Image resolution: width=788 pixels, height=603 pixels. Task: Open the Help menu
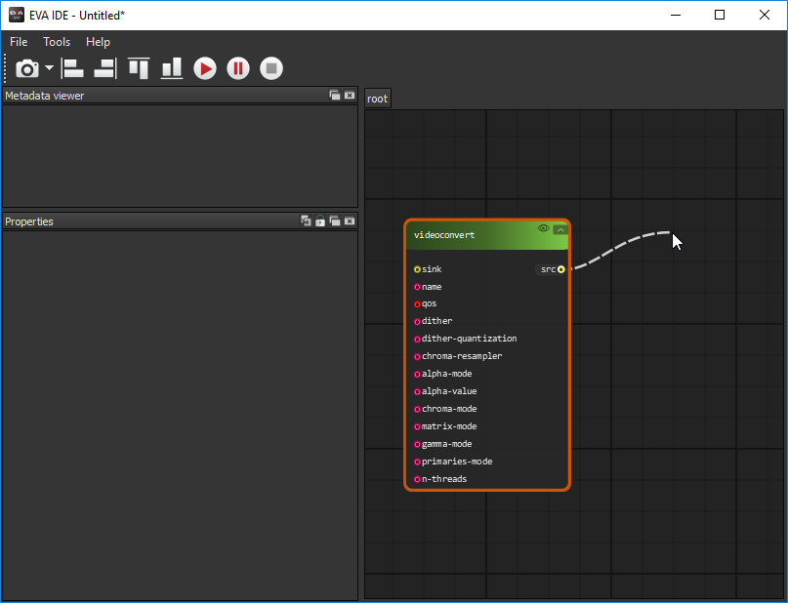98,42
